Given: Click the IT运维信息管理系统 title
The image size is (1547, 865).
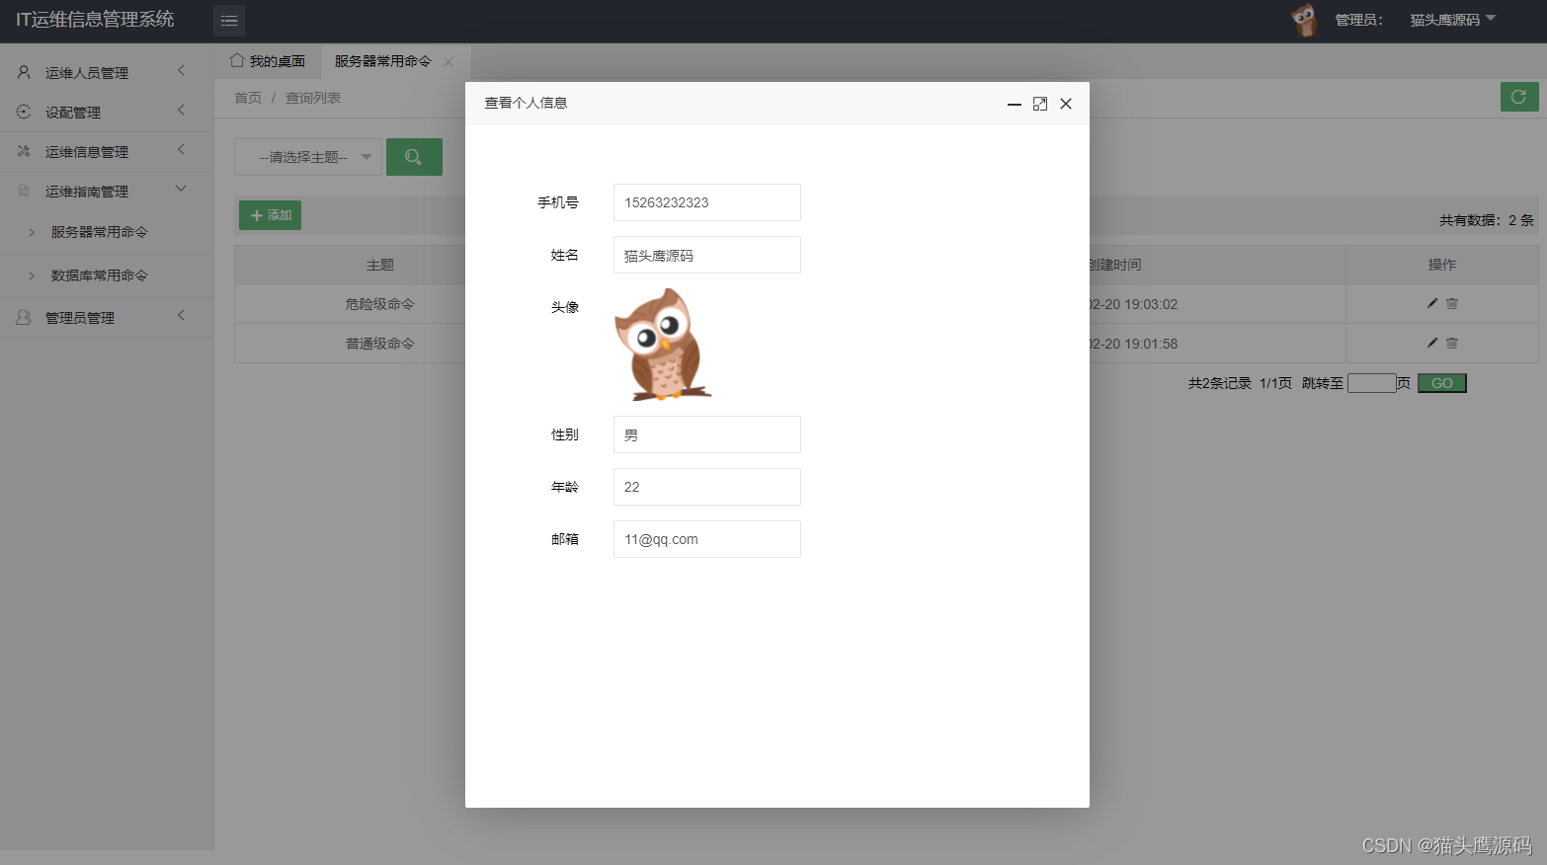Looking at the screenshot, I should [x=95, y=20].
